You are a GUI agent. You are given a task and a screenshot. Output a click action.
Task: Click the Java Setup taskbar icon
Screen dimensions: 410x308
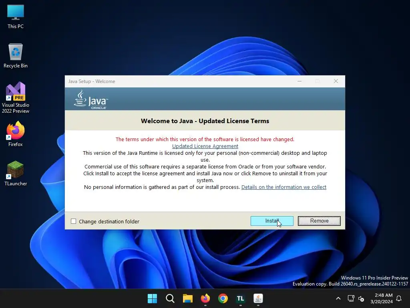pyautogui.click(x=258, y=298)
